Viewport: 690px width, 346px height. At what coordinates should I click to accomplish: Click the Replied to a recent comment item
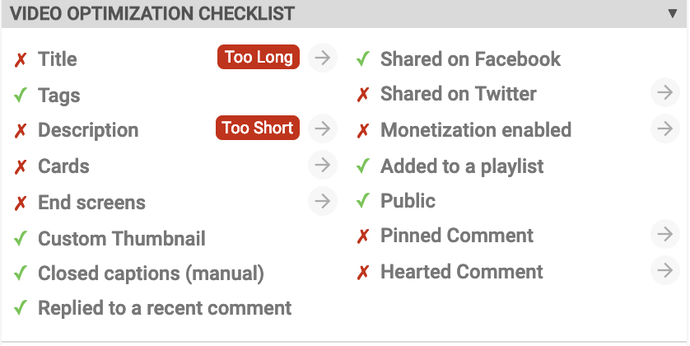[x=165, y=308]
